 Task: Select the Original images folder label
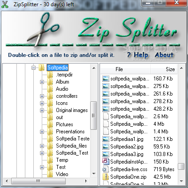click(x=72, y=110)
